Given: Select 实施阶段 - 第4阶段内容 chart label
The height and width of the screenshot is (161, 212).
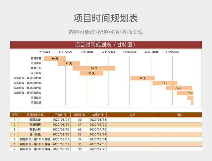Looking at the screenshot, I should pos(27,93).
